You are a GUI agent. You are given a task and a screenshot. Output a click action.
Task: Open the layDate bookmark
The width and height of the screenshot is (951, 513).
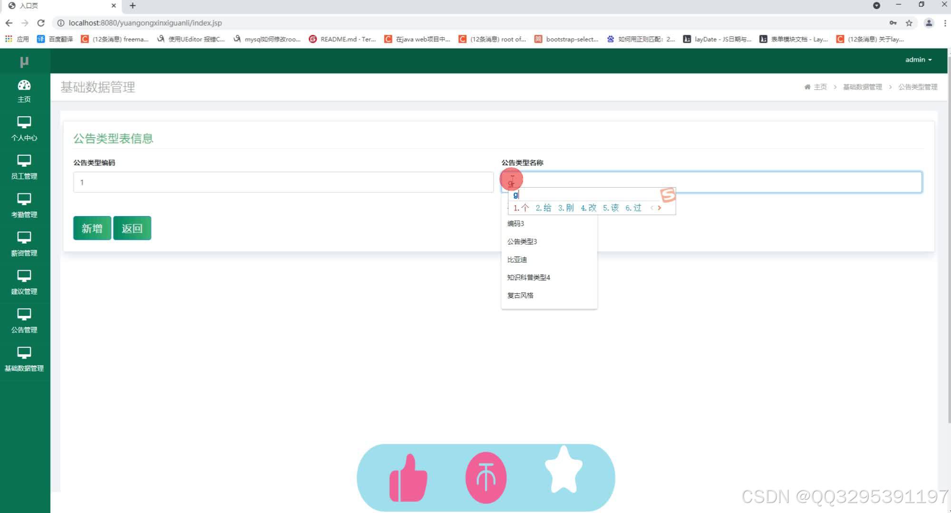click(x=718, y=39)
